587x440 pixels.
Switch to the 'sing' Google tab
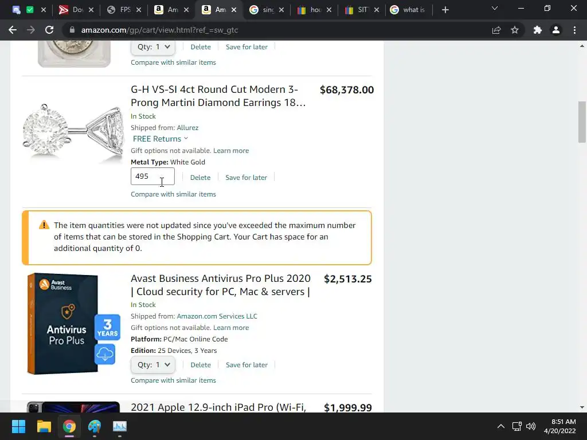(261, 10)
